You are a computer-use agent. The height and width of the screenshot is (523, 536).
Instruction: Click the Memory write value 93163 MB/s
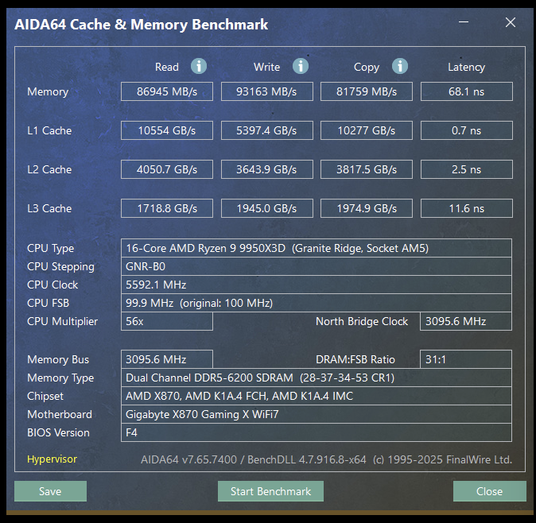tap(267, 91)
